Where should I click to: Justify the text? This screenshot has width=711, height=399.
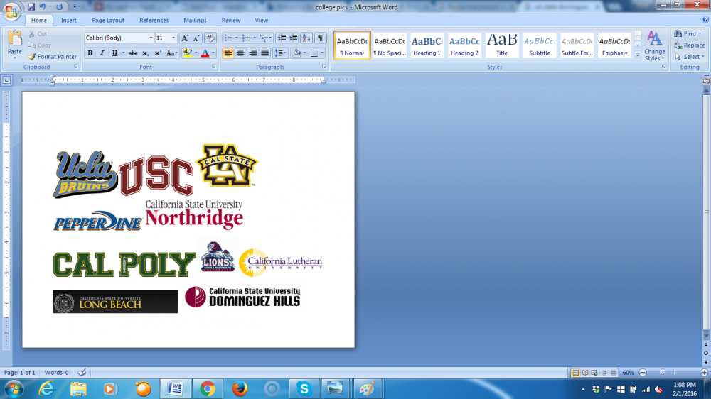coord(264,53)
